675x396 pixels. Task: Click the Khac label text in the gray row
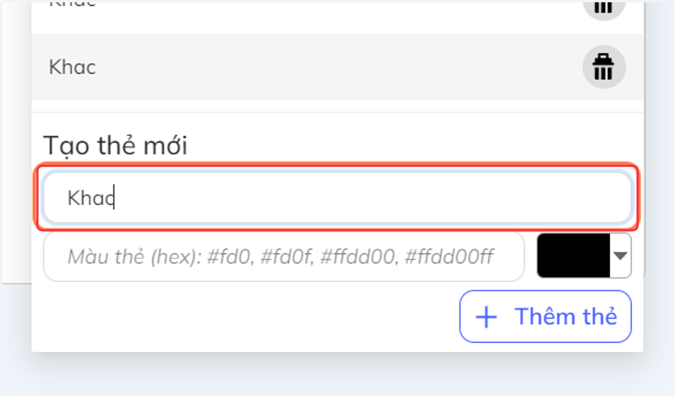[x=73, y=67]
